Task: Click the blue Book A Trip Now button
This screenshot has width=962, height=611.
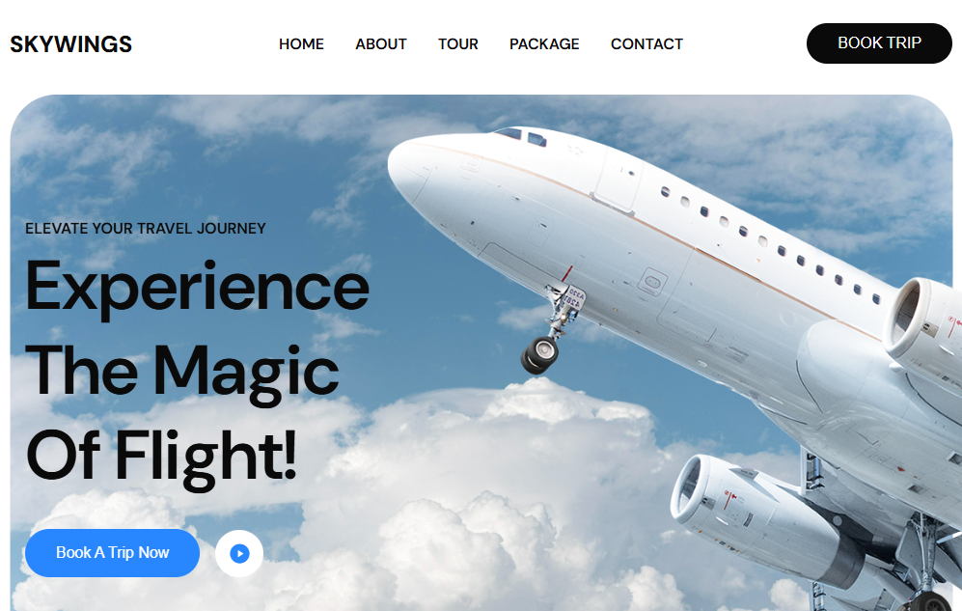Action: point(112,553)
